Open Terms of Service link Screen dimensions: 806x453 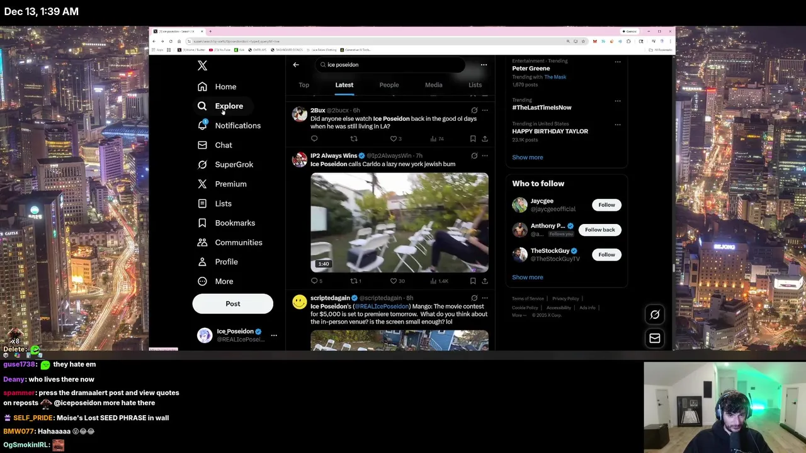tap(528, 299)
